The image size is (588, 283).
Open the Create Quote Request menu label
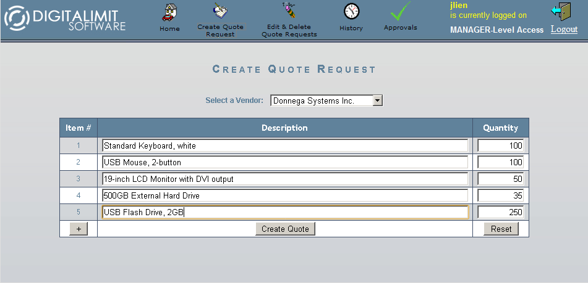[x=221, y=31]
